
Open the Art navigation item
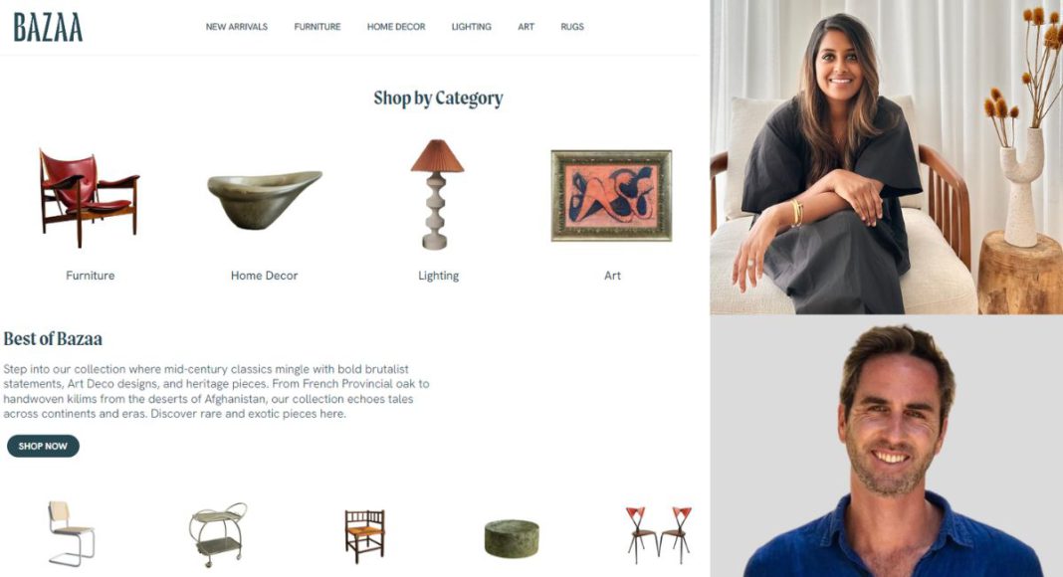click(527, 27)
